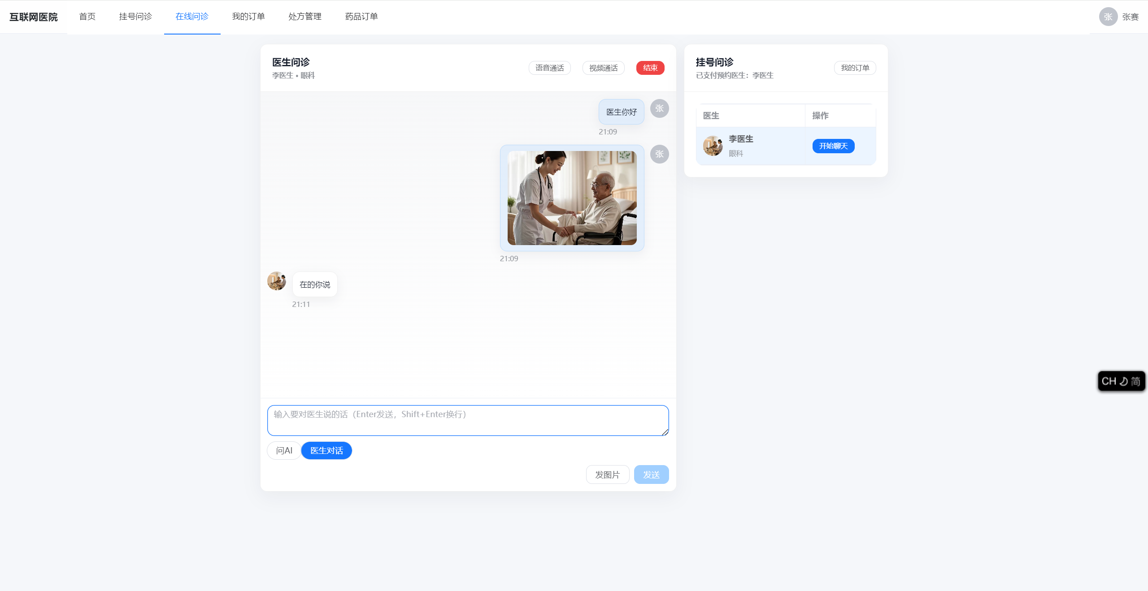Screen dimensions: 1148x591
Task: Click the patient avatar next to the photo message
Action: [x=659, y=154]
